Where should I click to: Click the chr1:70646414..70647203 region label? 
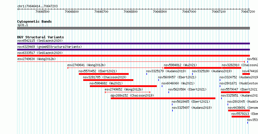coord(37,6)
